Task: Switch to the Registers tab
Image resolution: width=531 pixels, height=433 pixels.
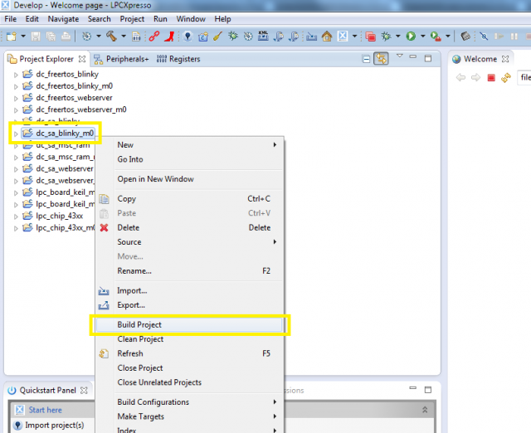Action: point(178,59)
